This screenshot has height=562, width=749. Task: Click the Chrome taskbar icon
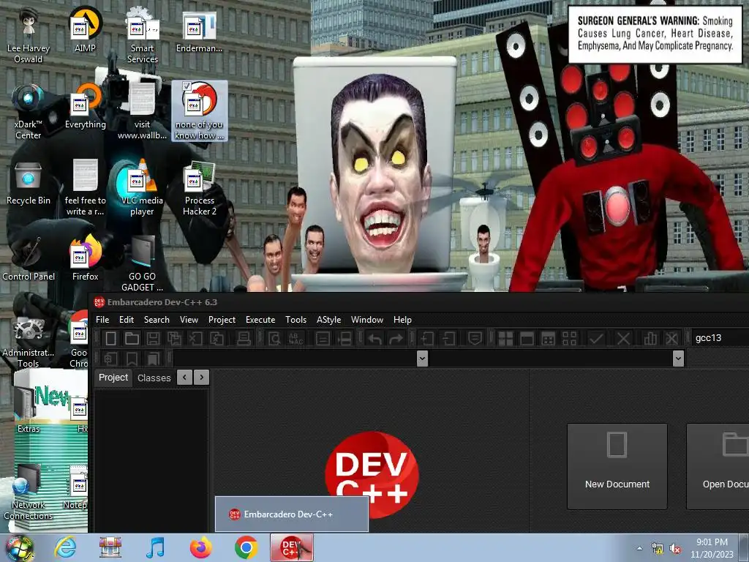pos(246,547)
